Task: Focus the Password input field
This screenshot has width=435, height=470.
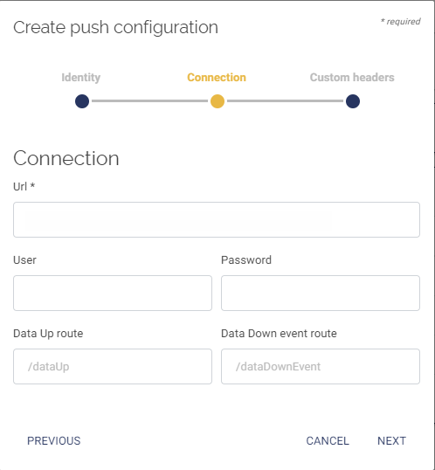Action: click(321, 294)
